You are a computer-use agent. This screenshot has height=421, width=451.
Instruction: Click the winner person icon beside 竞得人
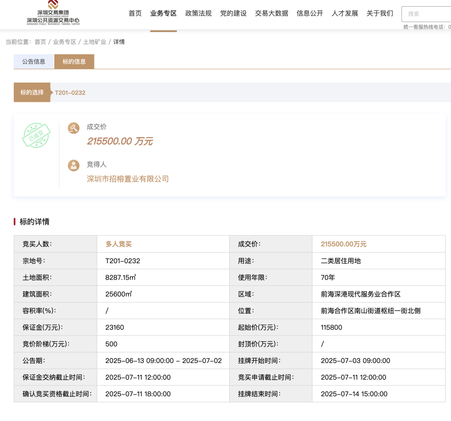coord(73,165)
